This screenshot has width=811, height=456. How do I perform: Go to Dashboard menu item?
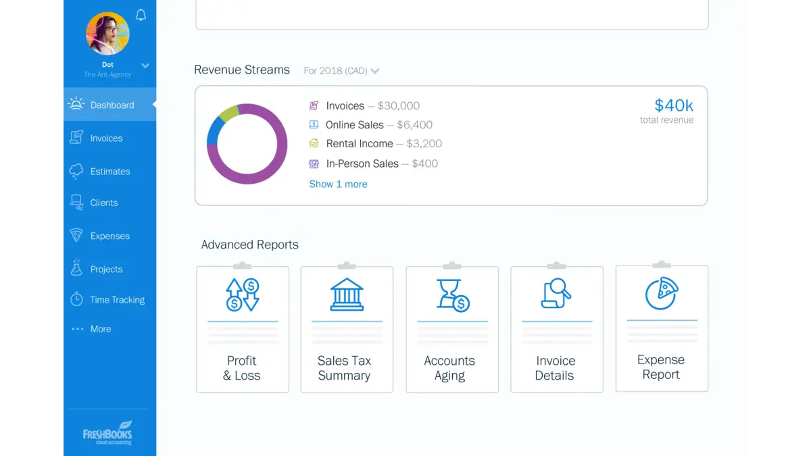click(110, 105)
